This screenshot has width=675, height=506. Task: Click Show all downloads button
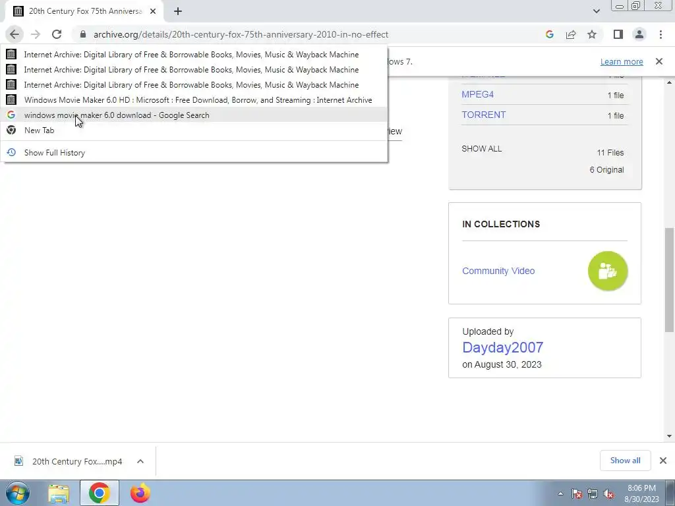625,461
